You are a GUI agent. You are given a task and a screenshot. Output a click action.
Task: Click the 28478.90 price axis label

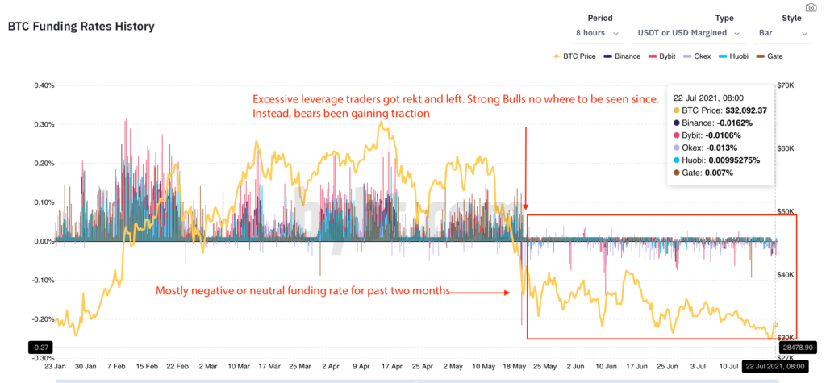(798, 348)
